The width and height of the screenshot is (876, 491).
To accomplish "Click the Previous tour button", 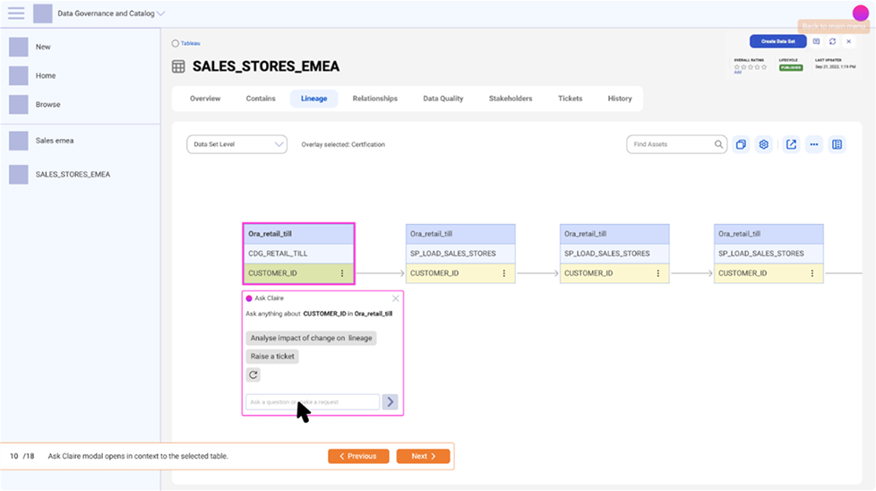I will 358,456.
